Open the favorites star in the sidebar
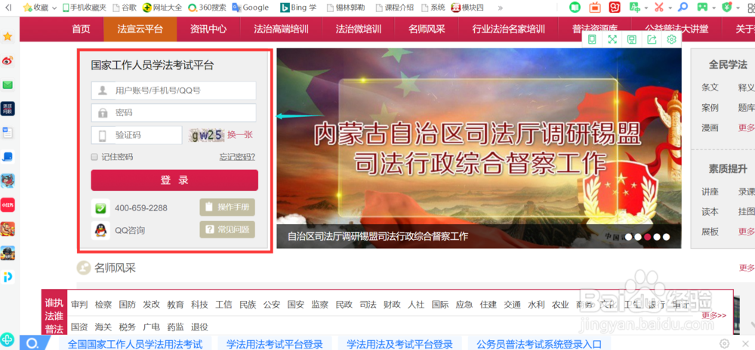The image size is (755, 350). (x=8, y=36)
